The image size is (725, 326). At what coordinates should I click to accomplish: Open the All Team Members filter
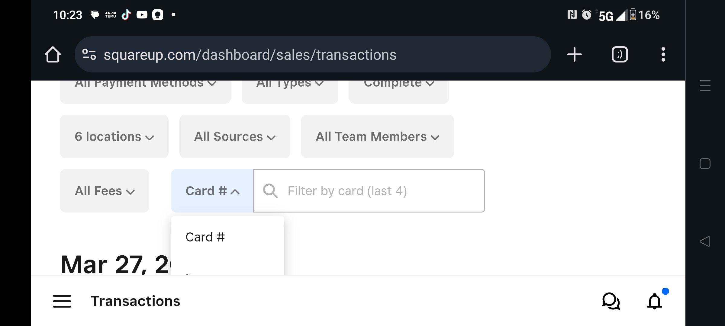coord(377,136)
